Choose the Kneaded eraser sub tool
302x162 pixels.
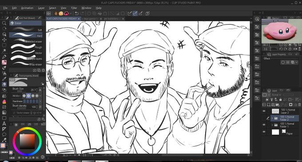click(x=26, y=41)
